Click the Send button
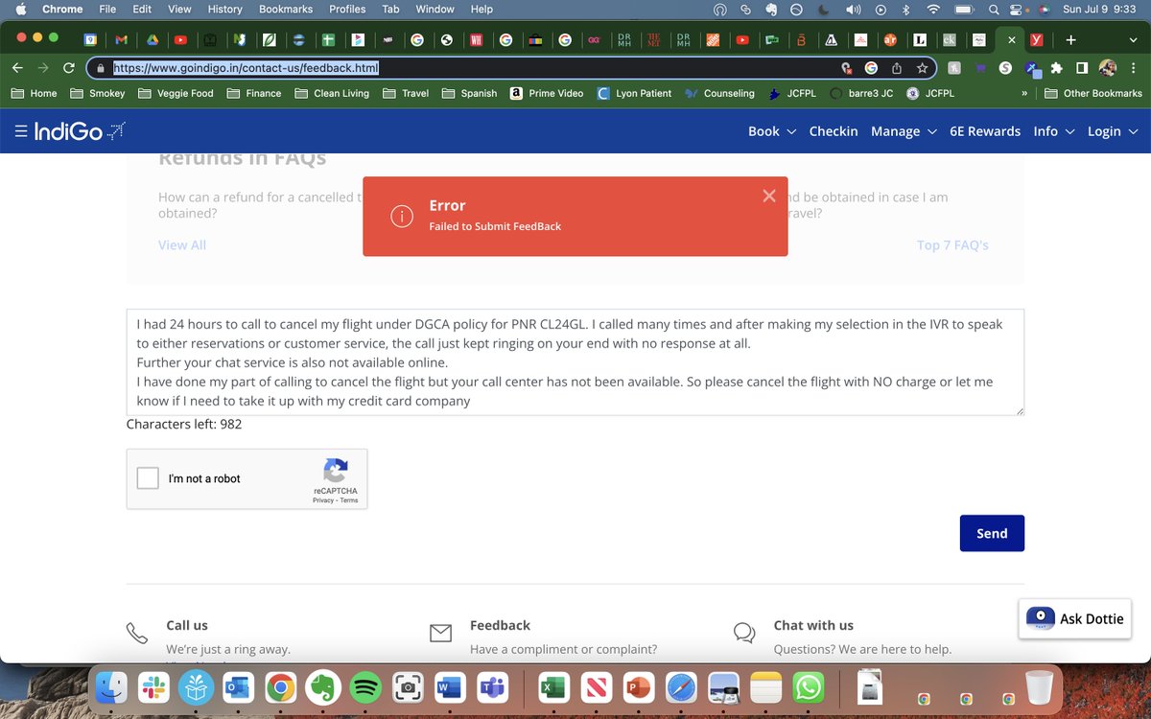1151x719 pixels. pyautogui.click(x=992, y=533)
